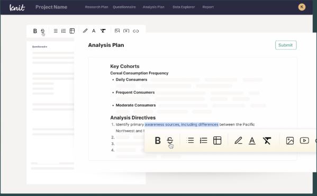Click the 'Analysis Directives' heading

[133, 117]
